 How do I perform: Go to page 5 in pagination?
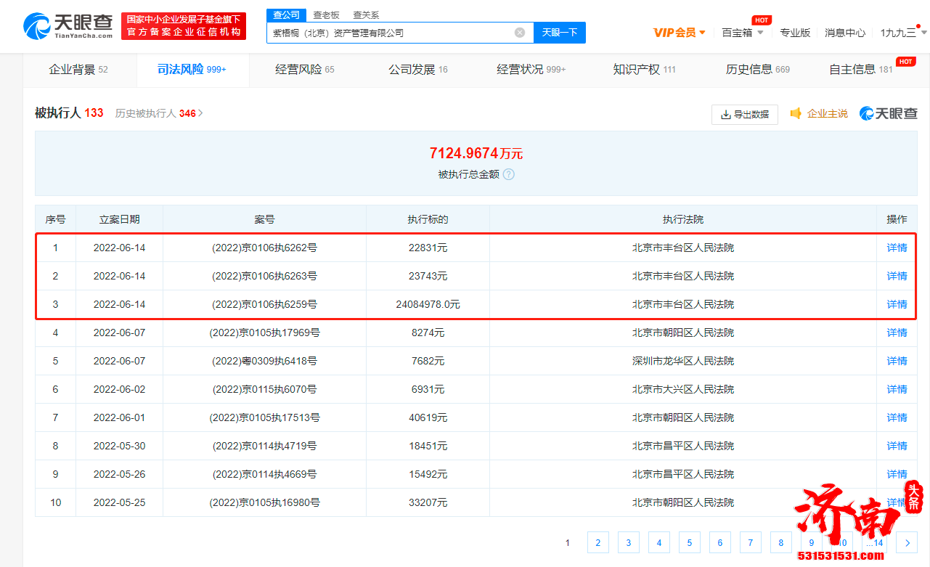(689, 542)
